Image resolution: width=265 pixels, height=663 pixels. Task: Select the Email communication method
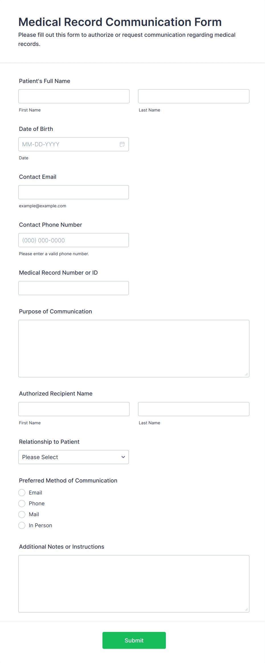(x=22, y=492)
